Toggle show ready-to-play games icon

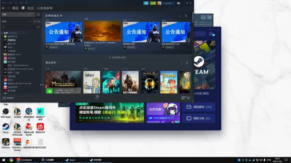click(x=39, y=21)
